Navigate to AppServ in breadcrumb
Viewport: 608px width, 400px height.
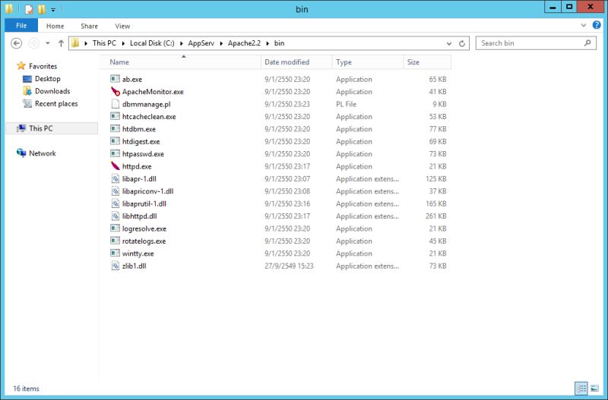(201, 43)
